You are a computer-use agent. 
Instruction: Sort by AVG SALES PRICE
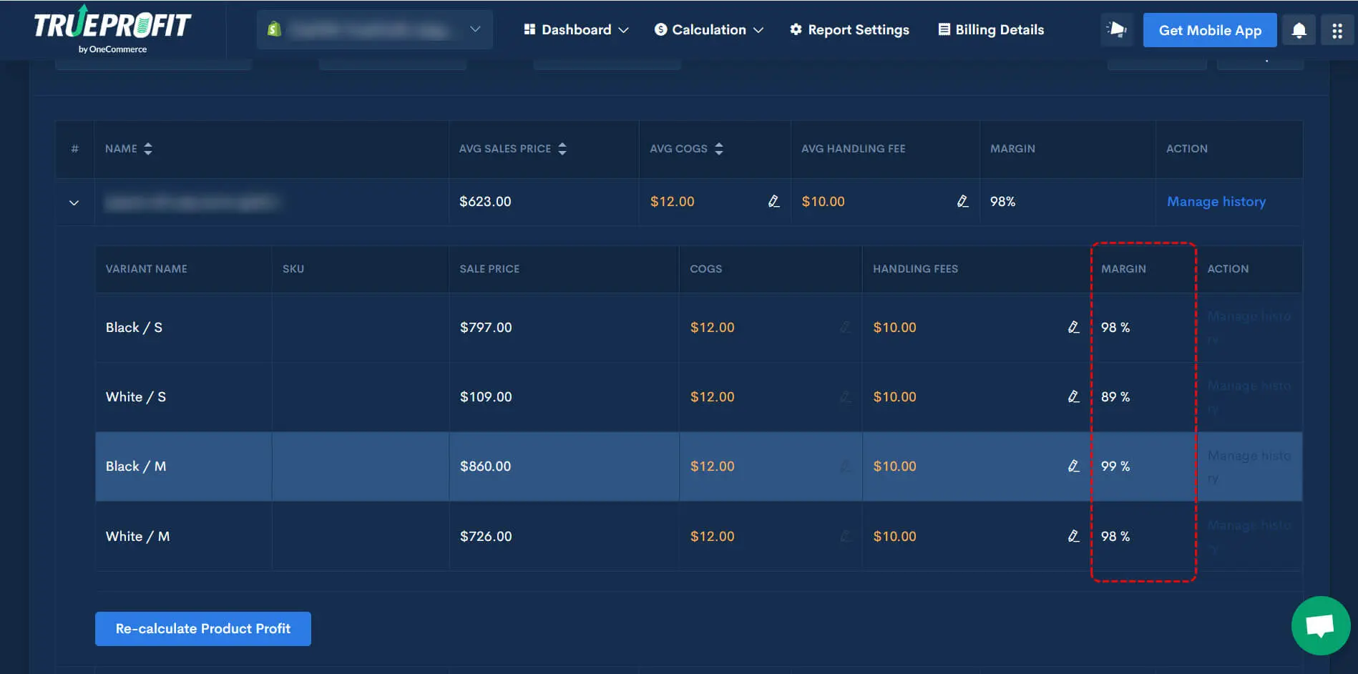(562, 149)
